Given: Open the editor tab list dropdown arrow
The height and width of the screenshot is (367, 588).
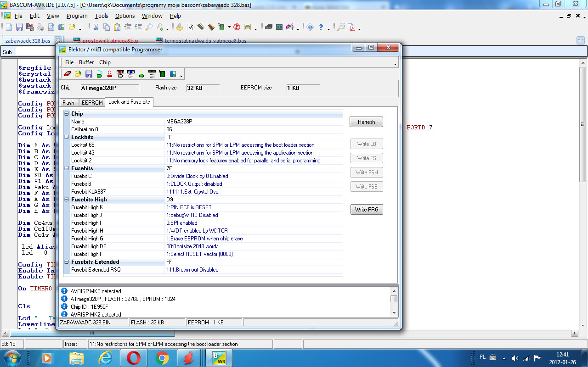Looking at the screenshot, I should pos(581,40).
